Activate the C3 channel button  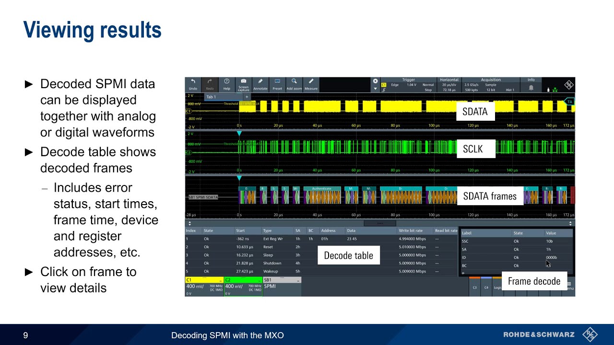coord(474,287)
